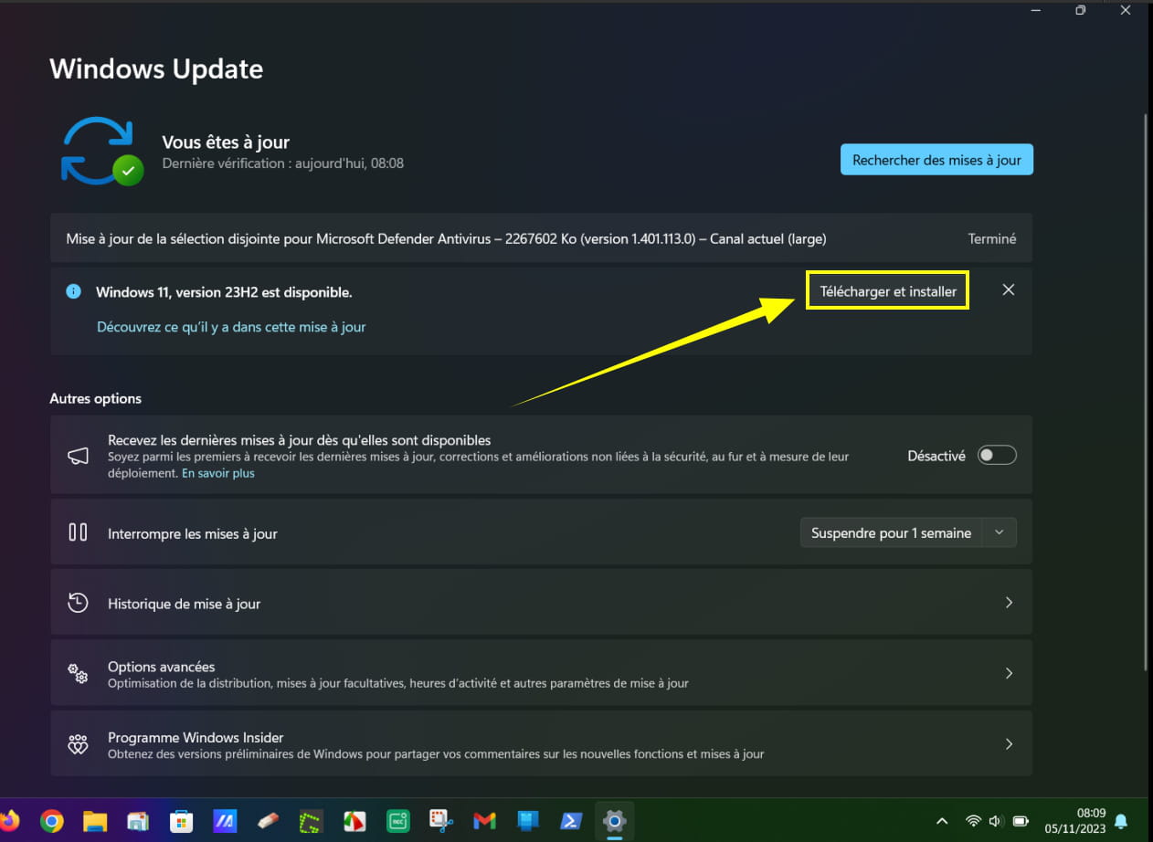This screenshot has height=842, width=1153.
Task: Click the blue info icon beside Windows 11 23H2
Action: pyautogui.click(x=73, y=292)
